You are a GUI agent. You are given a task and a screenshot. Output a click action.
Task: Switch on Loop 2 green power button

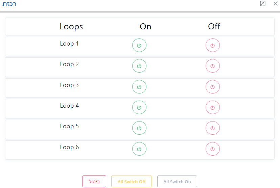139,66
